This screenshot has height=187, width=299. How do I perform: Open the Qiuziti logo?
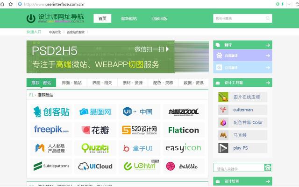95,148
